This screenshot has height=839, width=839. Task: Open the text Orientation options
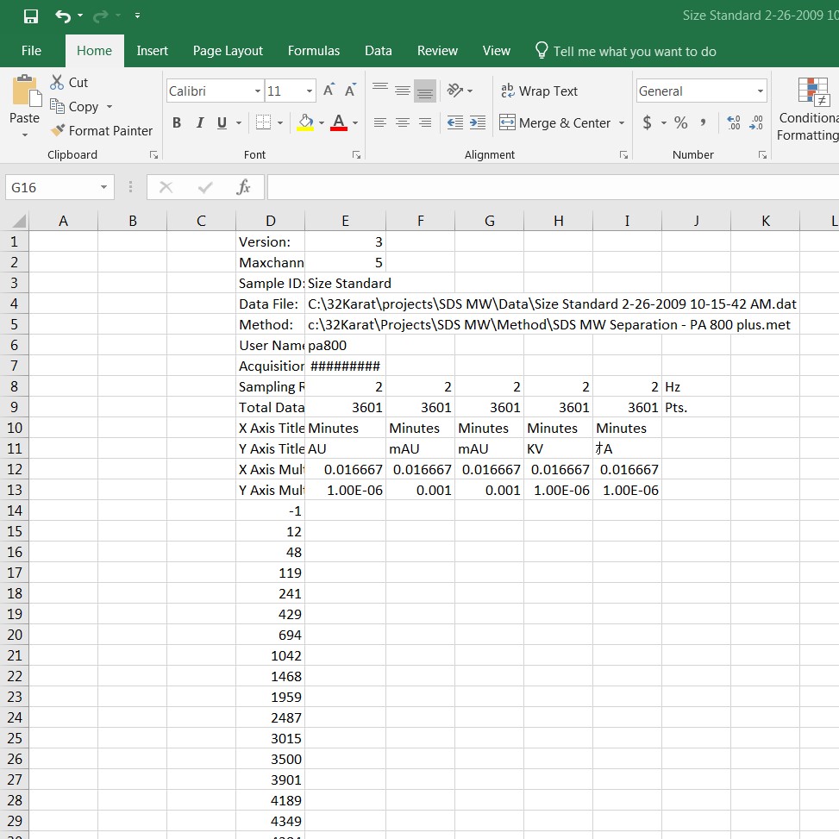click(x=460, y=91)
